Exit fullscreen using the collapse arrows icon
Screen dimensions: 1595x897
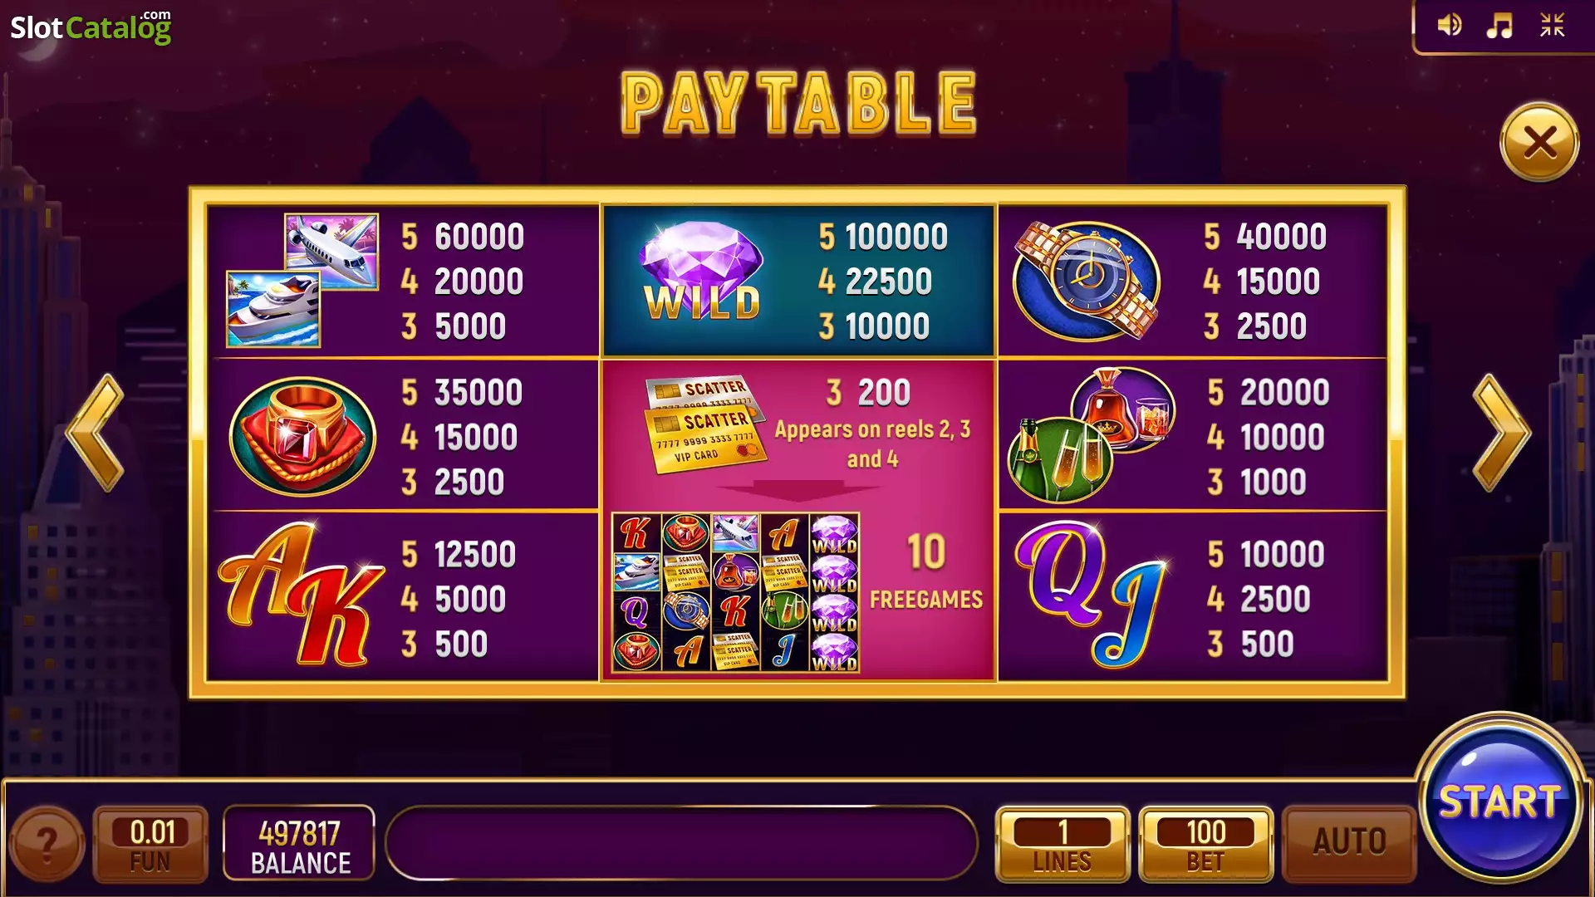point(1552,25)
